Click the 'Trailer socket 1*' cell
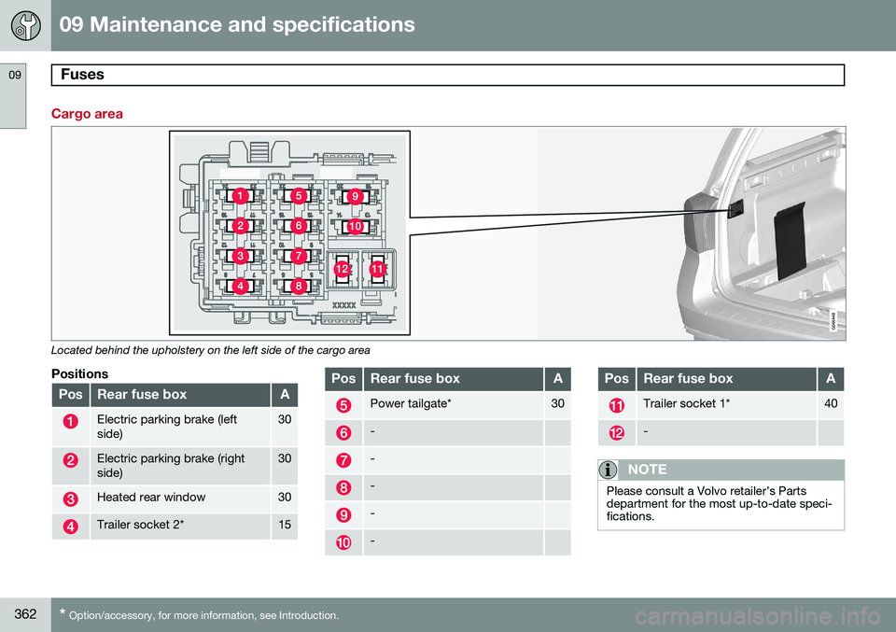Viewport: 896px width, 632px height. 726,405
